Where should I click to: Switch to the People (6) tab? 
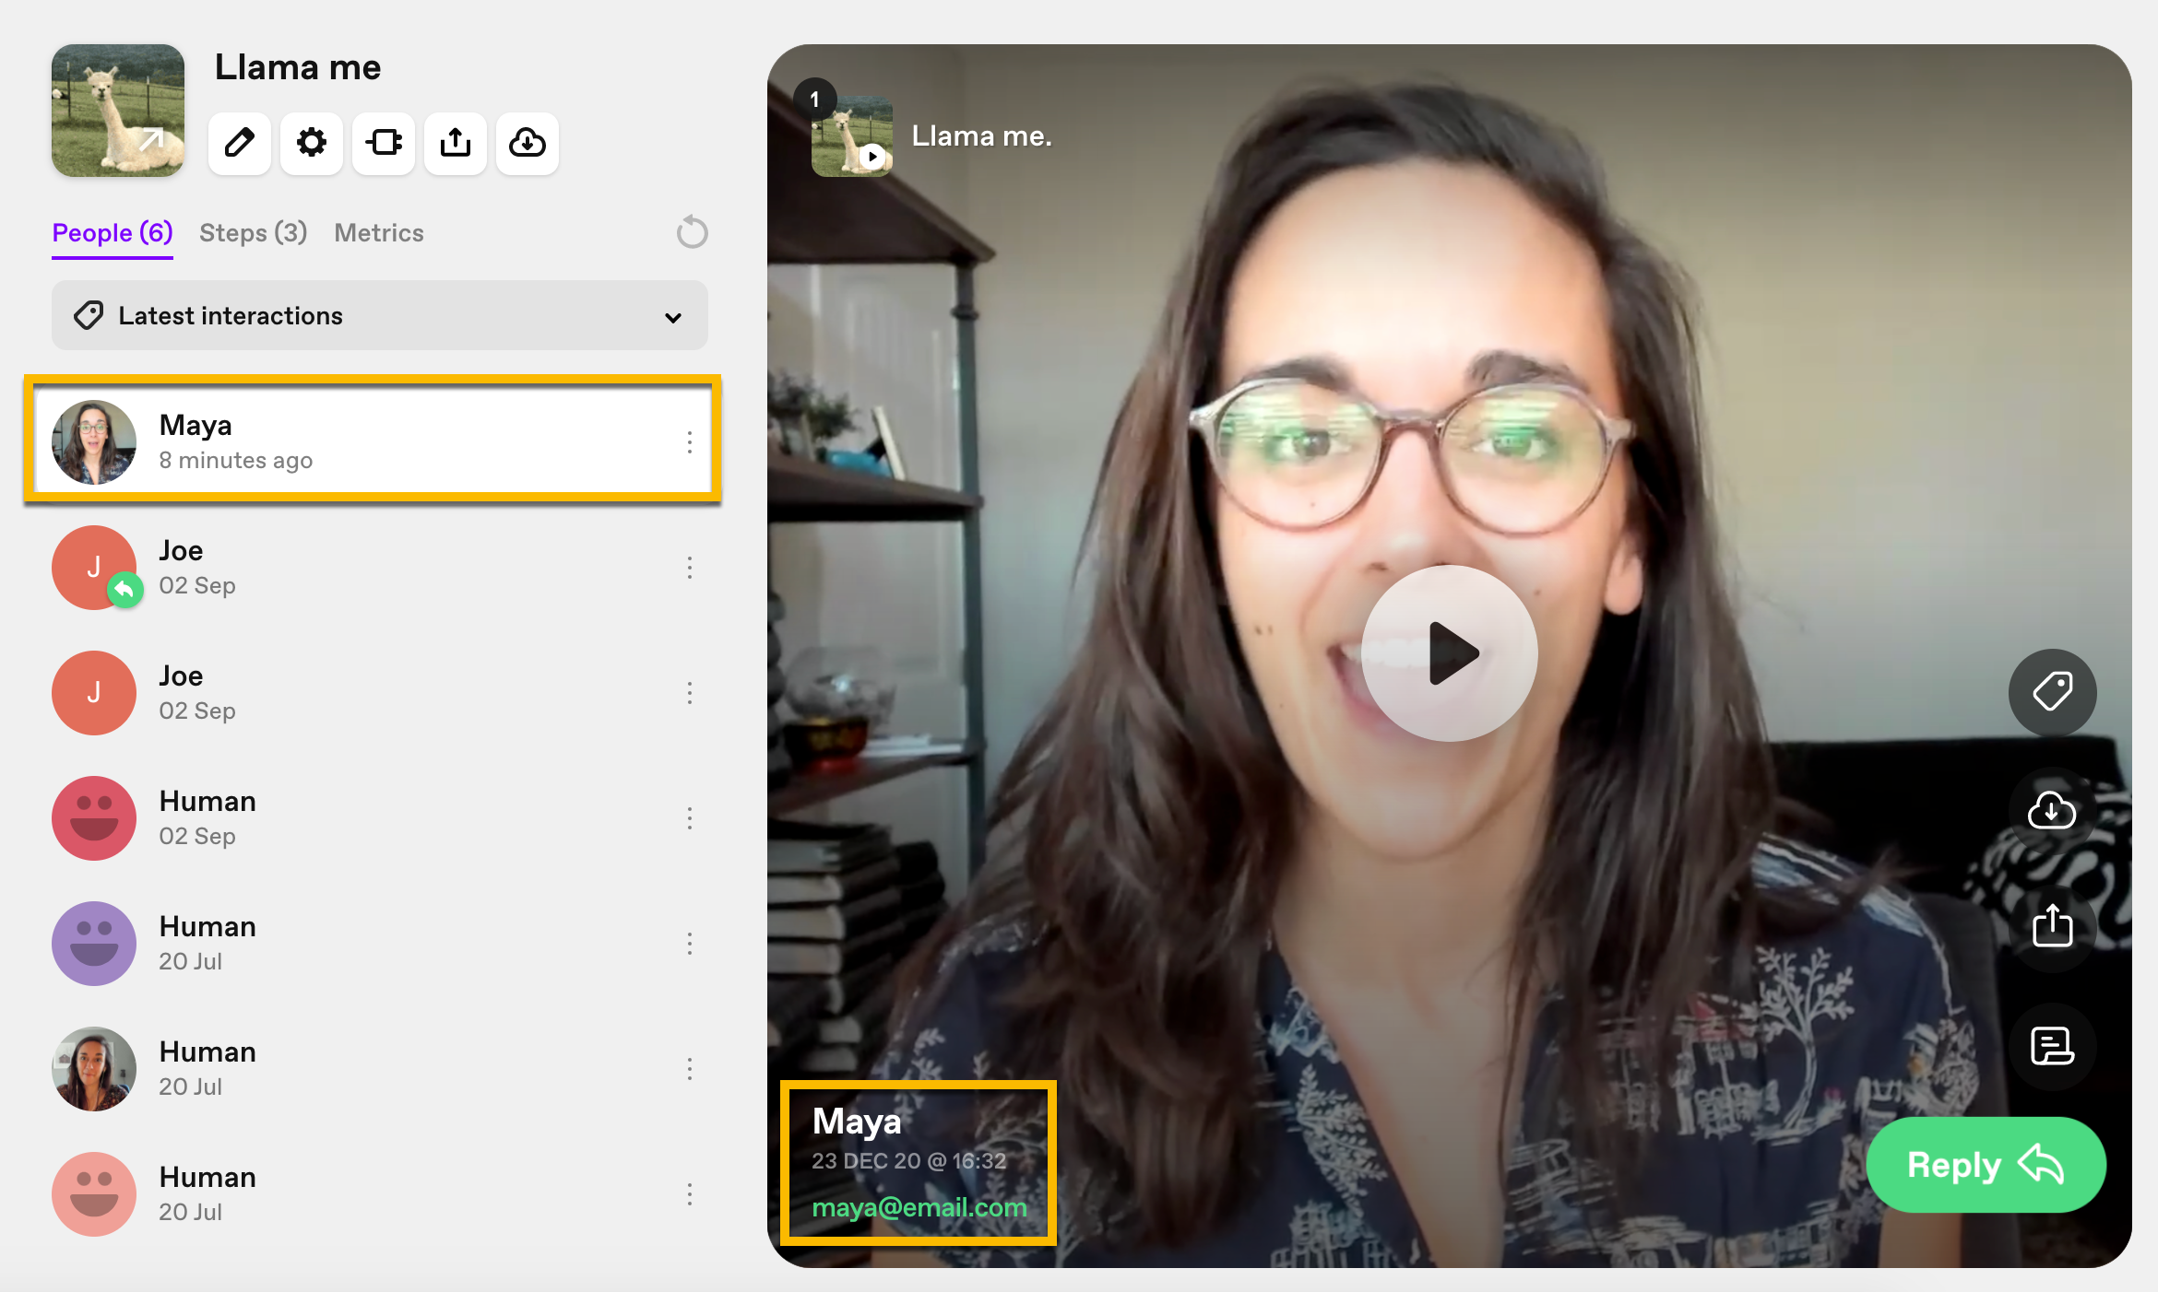click(113, 233)
